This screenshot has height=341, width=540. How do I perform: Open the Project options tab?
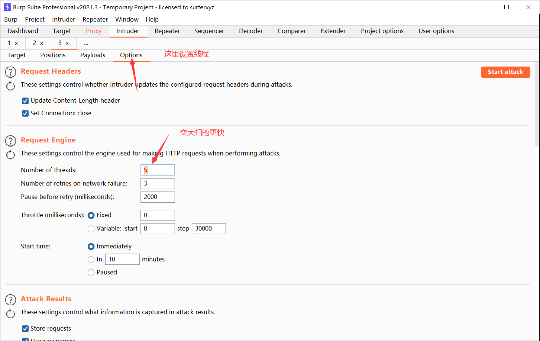[382, 31]
